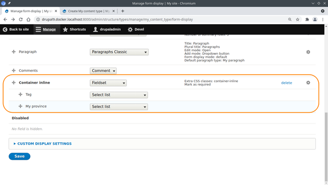Open the Devel toolbar menu

coord(136,29)
